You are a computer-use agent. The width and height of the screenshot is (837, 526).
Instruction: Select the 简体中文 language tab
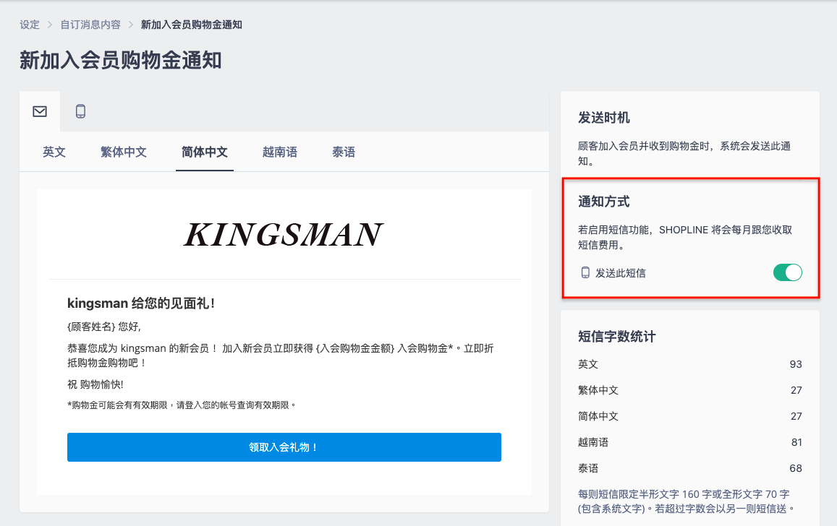coord(205,152)
